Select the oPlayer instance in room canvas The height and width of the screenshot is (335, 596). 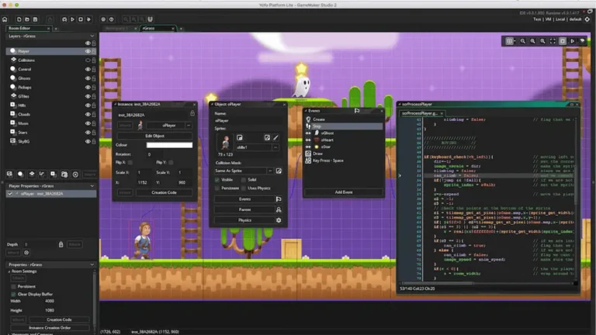click(x=144, y=240)
